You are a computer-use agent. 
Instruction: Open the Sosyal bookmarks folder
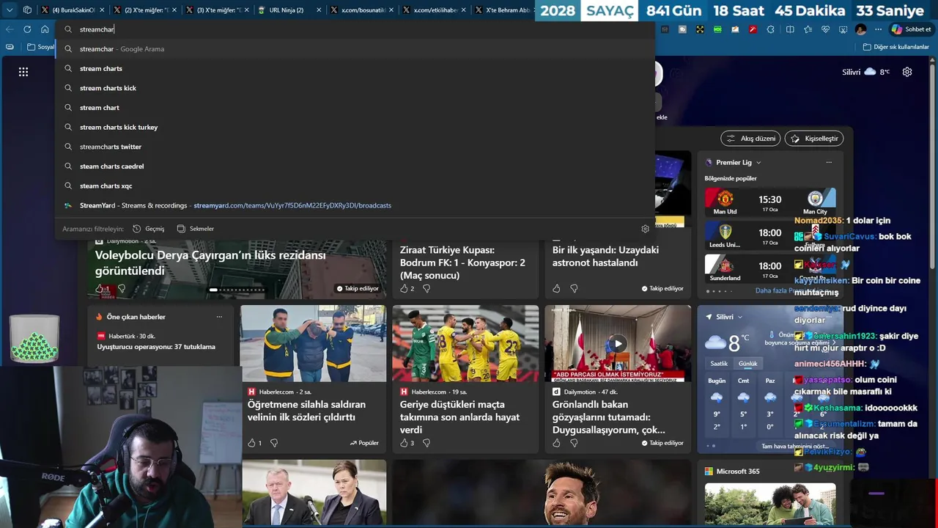click(x=40, y=47)
